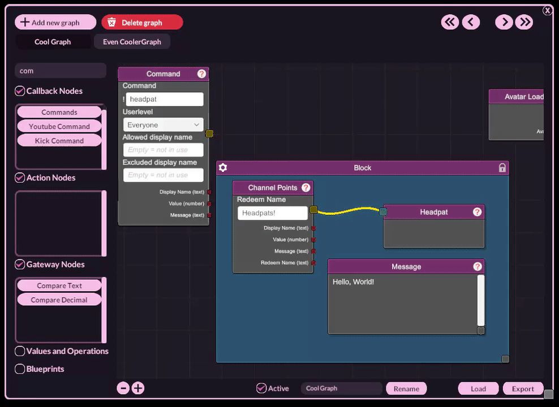
Task: Switch to Cool Graph tab
Action: coord(53,42)
